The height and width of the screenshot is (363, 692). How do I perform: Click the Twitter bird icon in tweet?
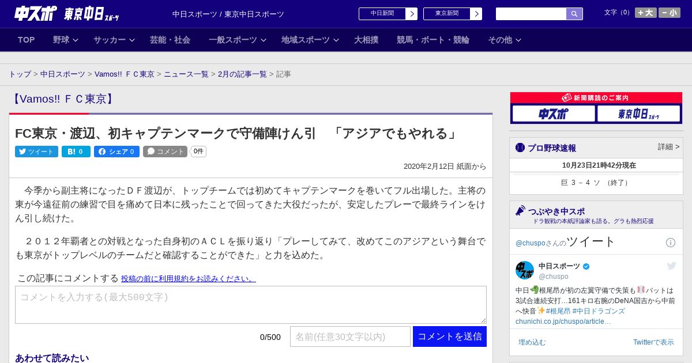(x=671, y=266)
